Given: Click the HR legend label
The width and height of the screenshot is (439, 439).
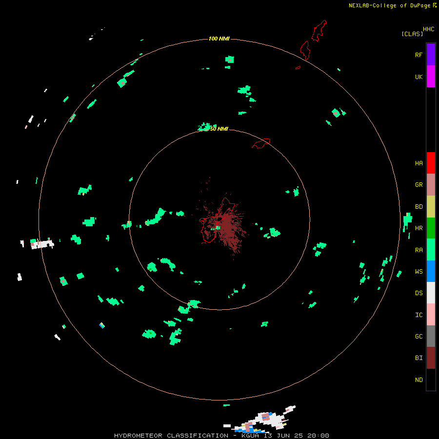Looking at the screenshot, I should point(419,228).
